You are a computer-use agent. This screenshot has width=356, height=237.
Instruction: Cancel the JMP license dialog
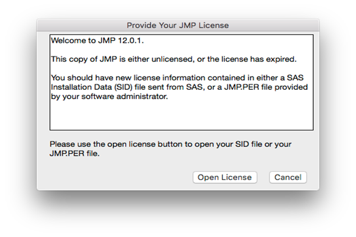[288, 177]
